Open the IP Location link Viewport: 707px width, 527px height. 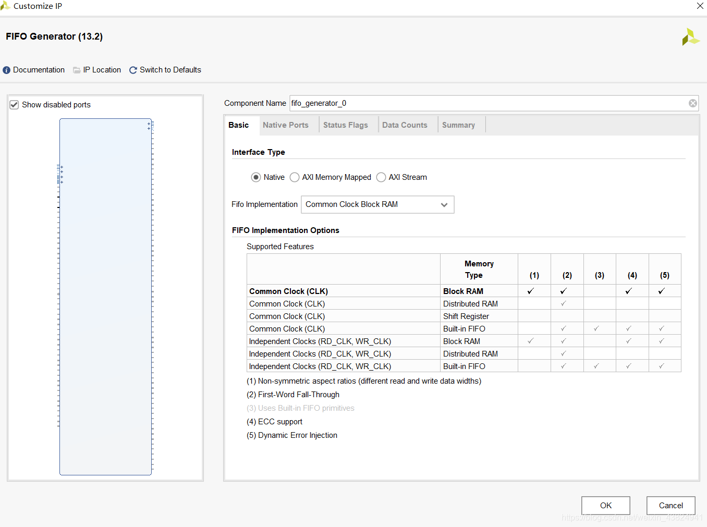tap(102, 70)
